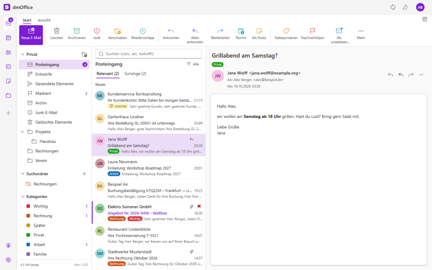Add a new folder next to Privat
Image resolution: width=432 pixels, height=270 pixels.
coord(84,54)
